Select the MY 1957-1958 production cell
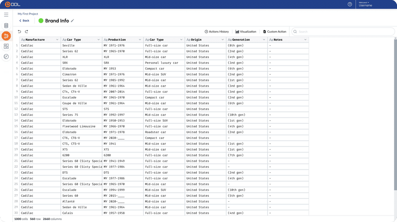The image size is (397, 222). [123, 213]
